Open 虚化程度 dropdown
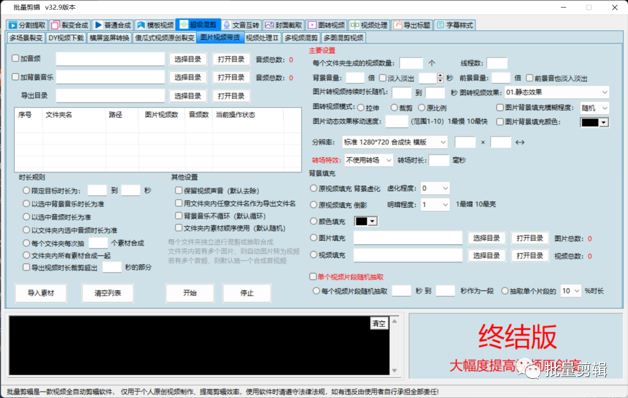This screenshot has height=398, width=628. point(435,189)
